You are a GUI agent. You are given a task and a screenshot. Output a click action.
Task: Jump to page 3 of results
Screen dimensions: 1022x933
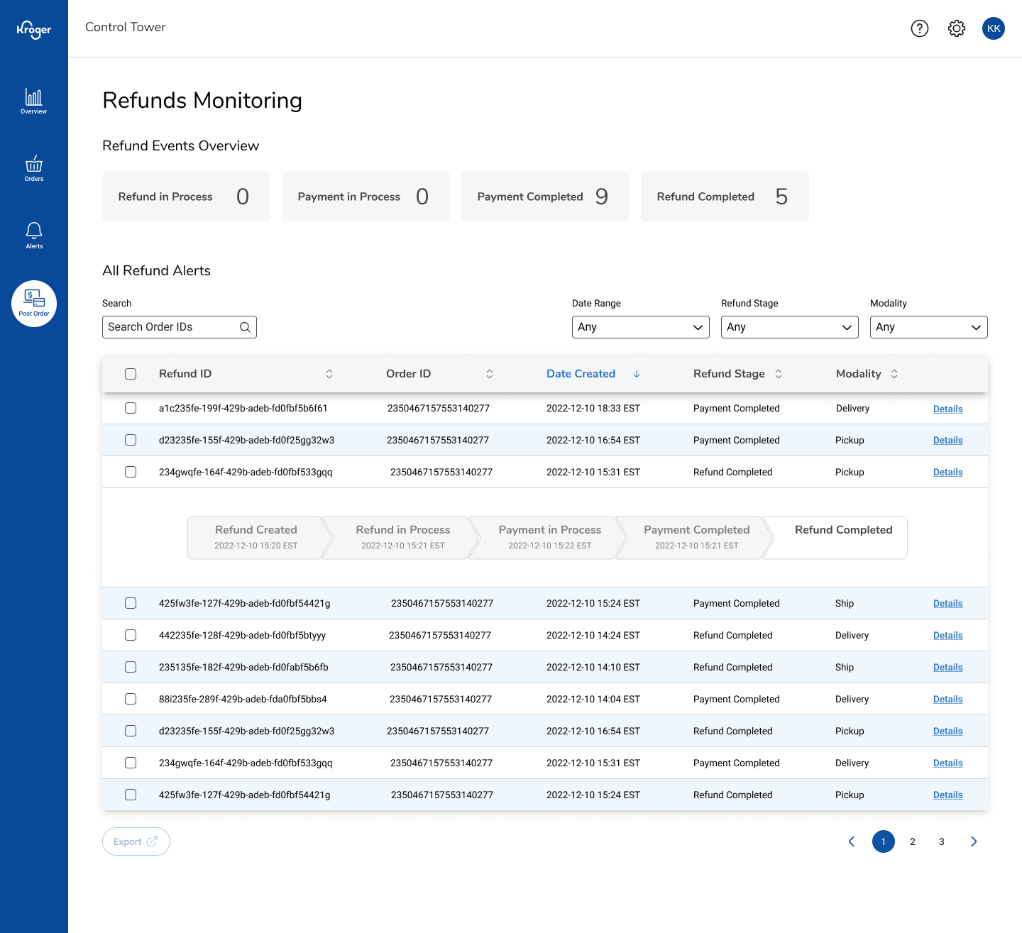941,841
